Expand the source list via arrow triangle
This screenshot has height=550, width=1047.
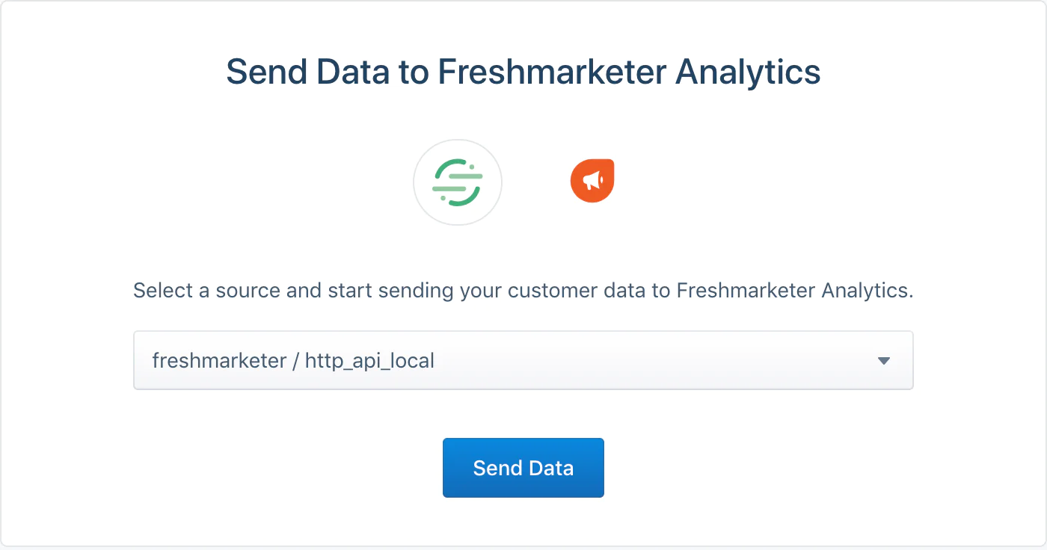tap(883, 361)
